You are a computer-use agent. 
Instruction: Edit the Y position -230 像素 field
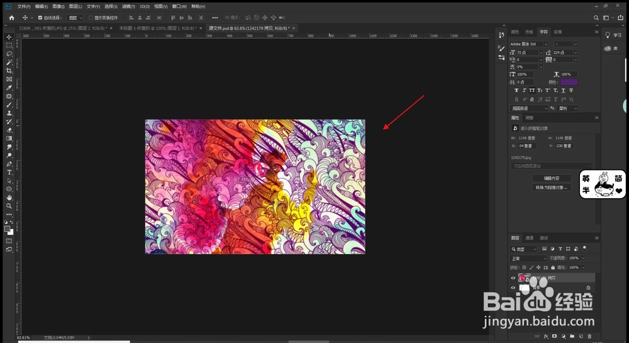tap(563, 145)
